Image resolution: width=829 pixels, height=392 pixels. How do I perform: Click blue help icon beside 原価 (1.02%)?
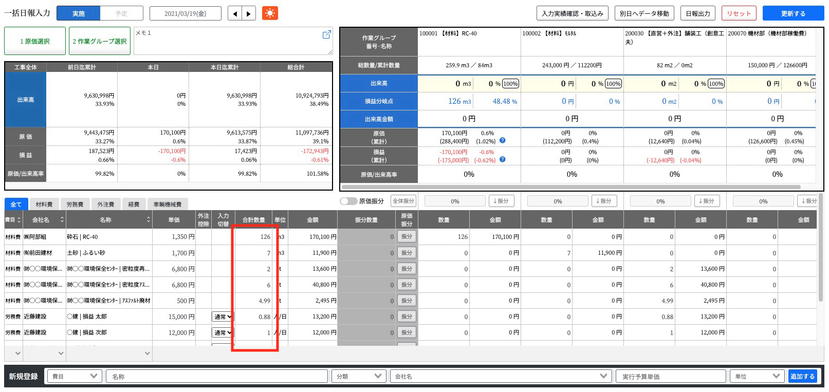503,140
